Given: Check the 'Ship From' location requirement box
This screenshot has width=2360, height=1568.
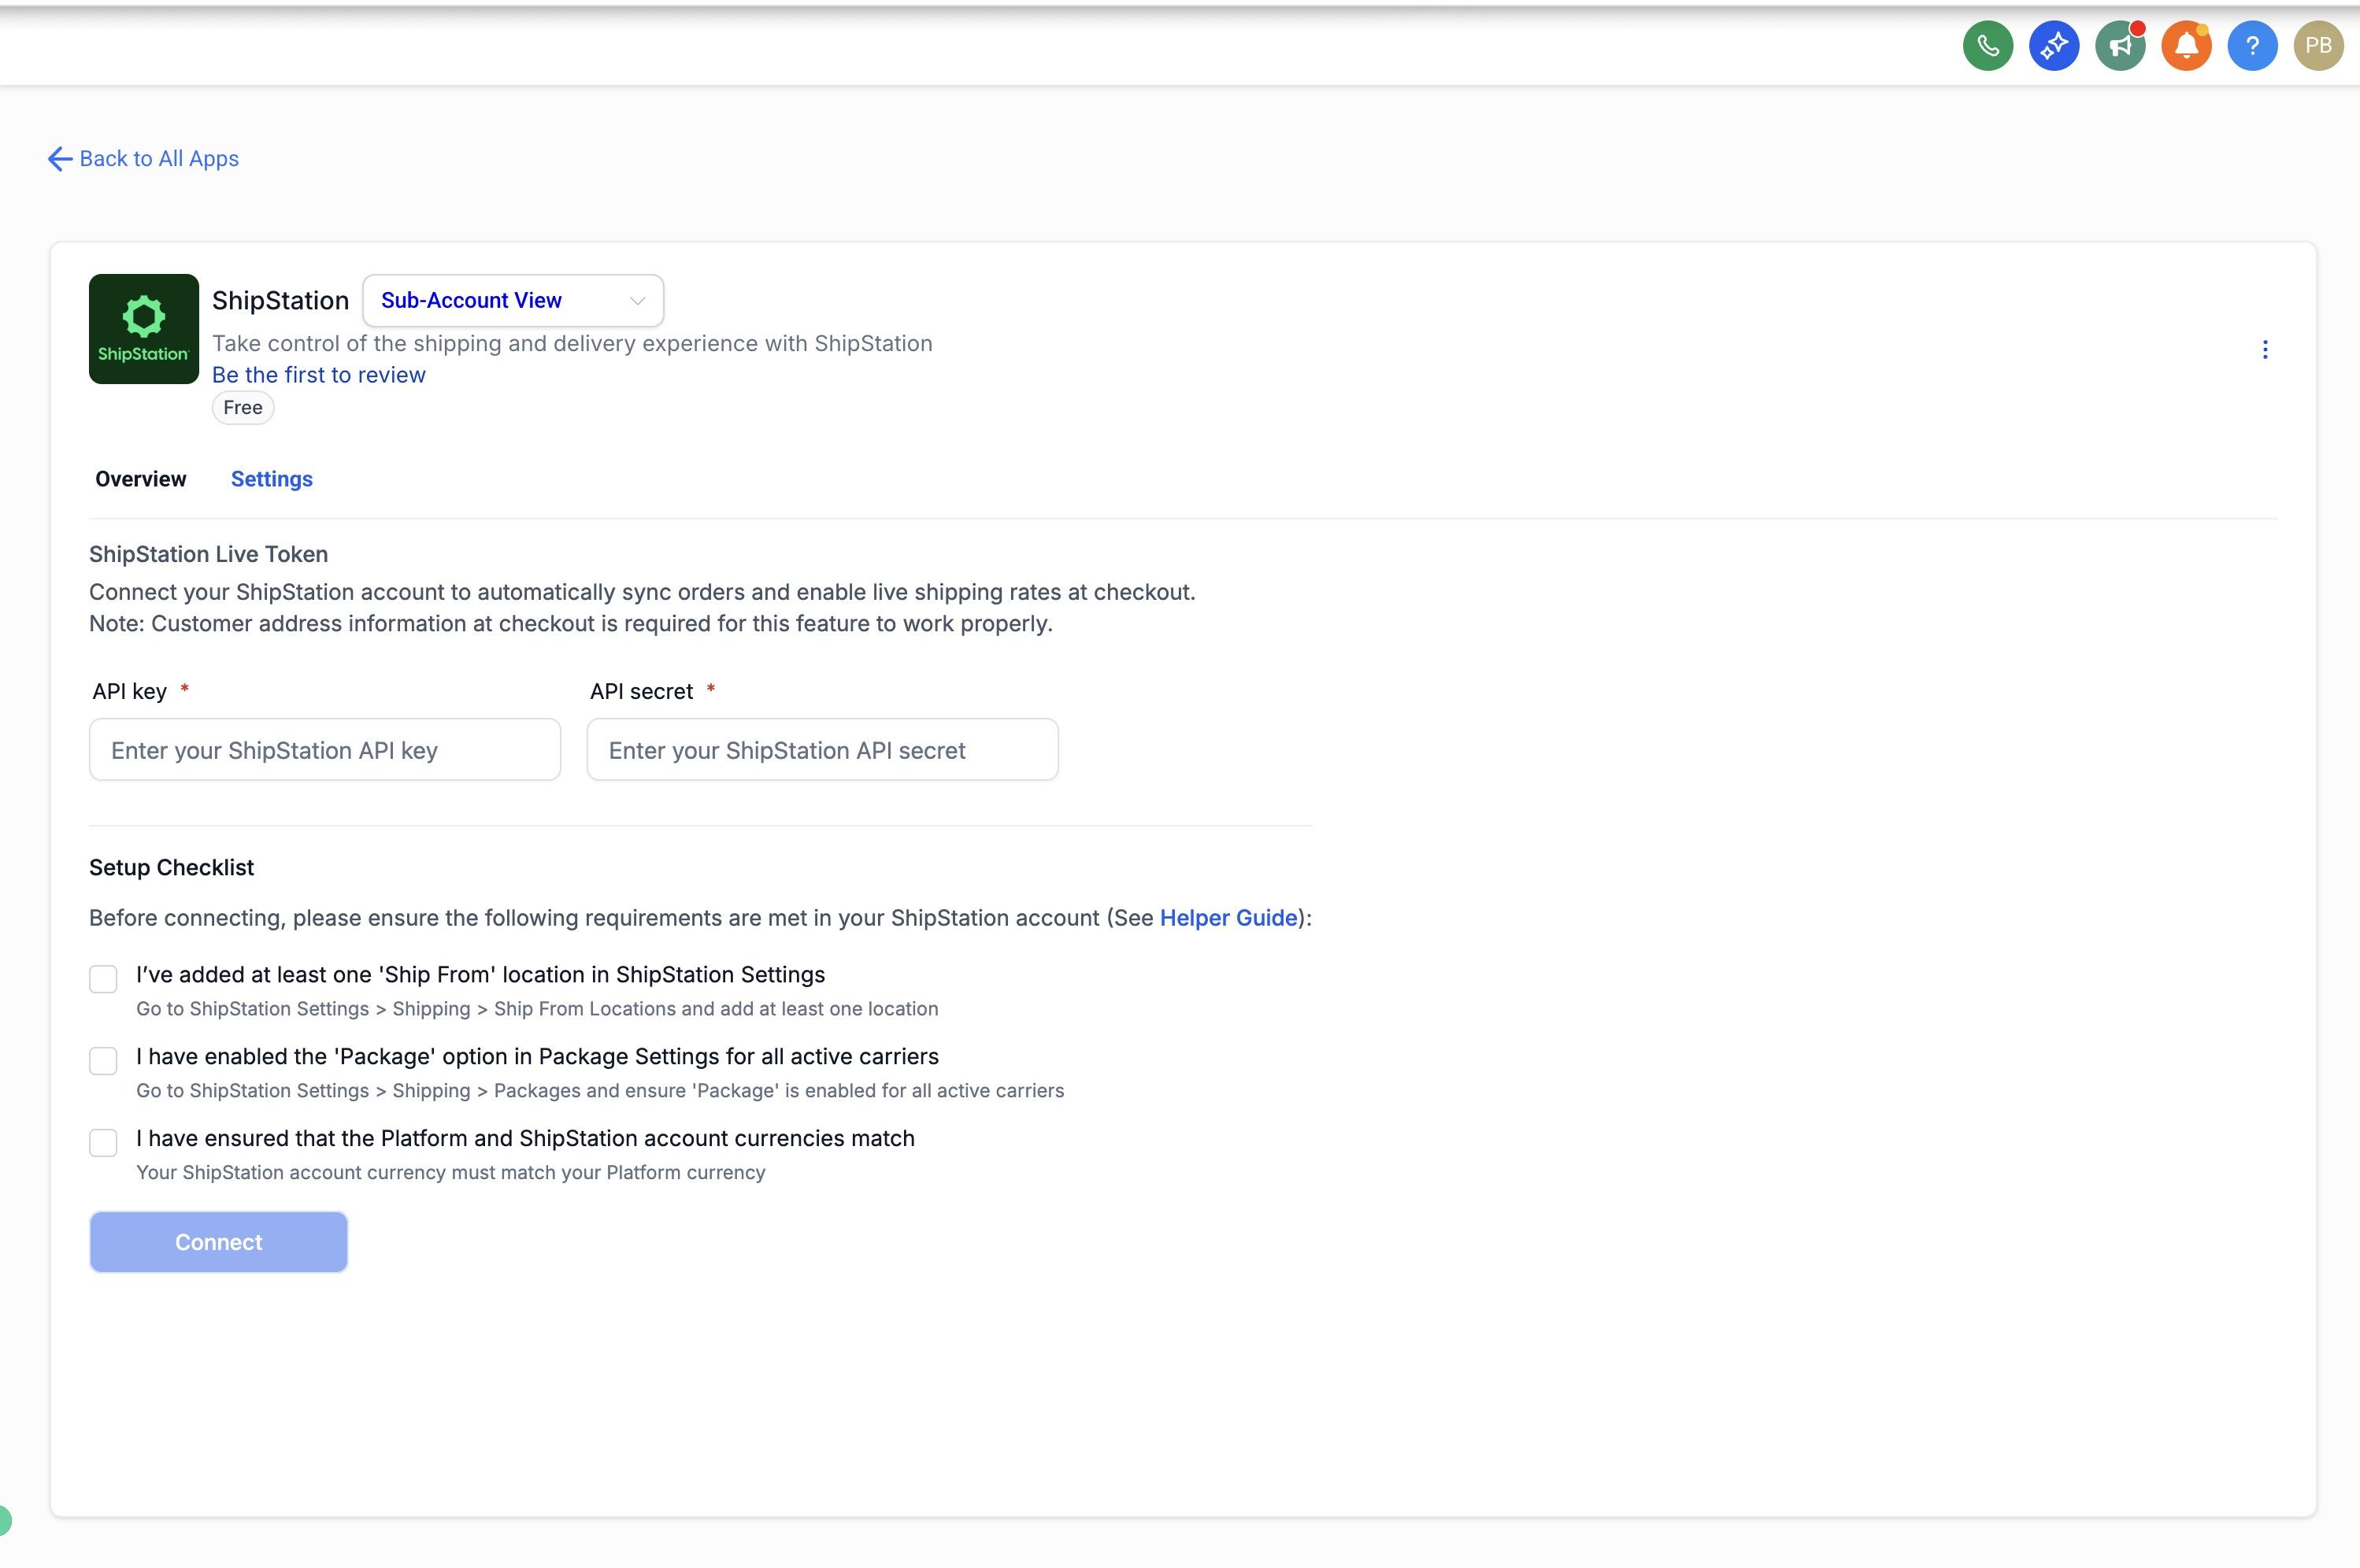Looking at the screenshot, I should point(103,978).
